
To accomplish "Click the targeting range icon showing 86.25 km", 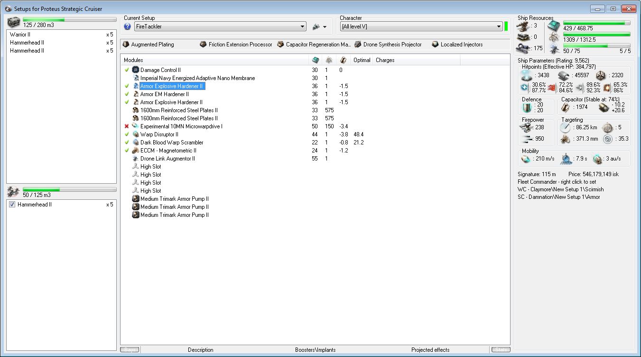I will click(x=565, y=127).
